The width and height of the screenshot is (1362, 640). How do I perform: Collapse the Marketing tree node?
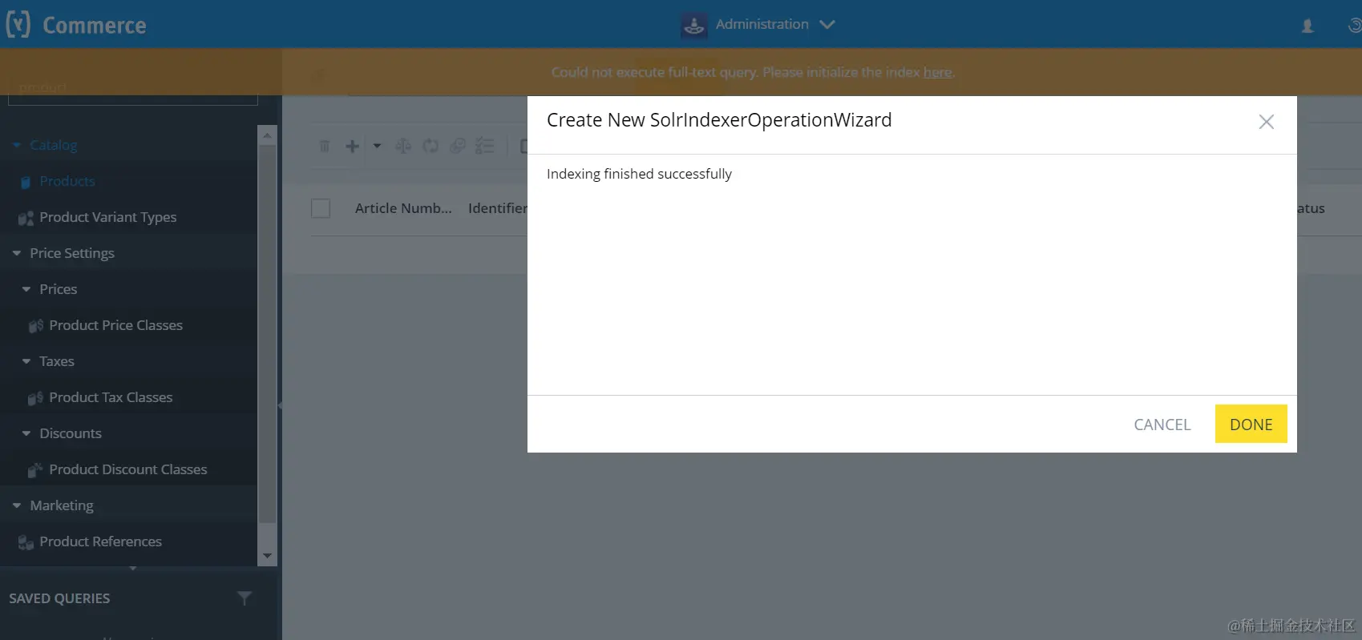pyautogui.click(x=17, y=505)
